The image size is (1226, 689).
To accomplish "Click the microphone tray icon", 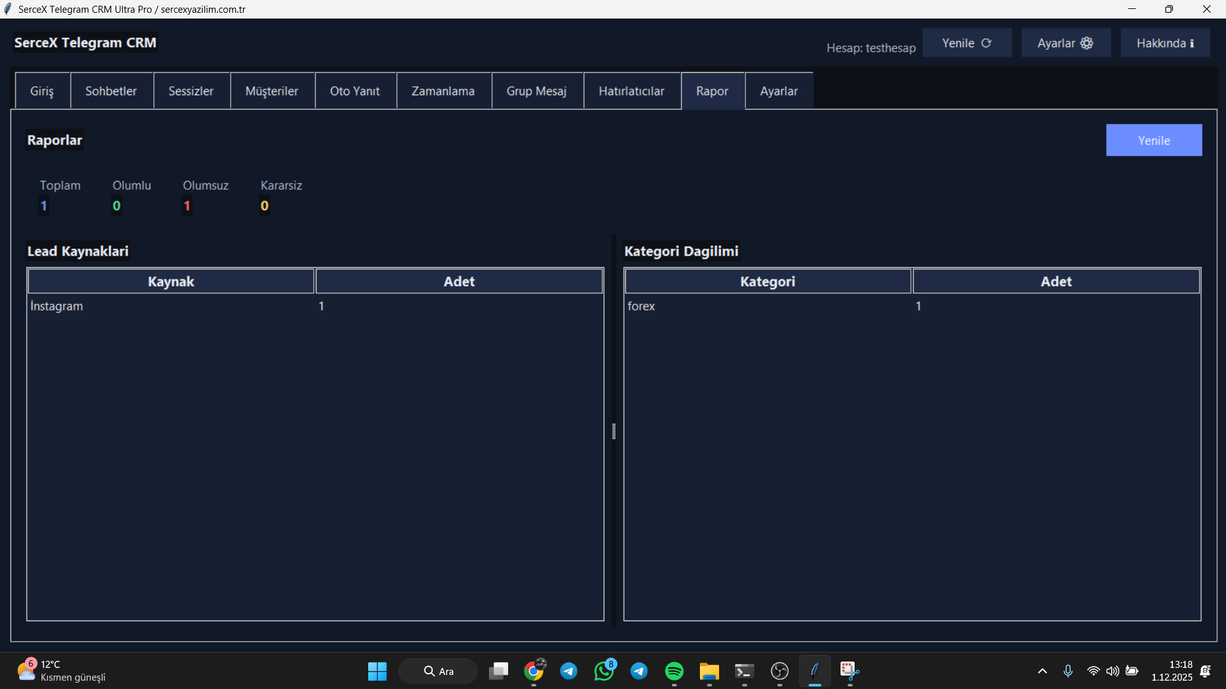I will [1067, 671].
